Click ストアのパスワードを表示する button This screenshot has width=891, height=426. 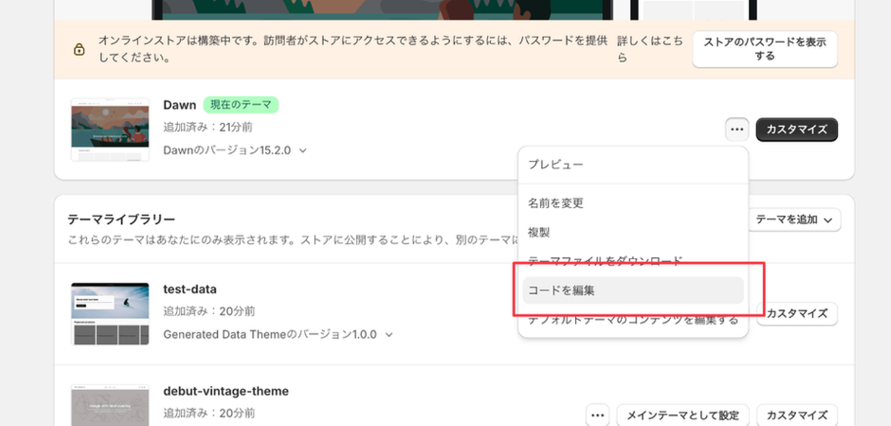(x=765, y=49)
